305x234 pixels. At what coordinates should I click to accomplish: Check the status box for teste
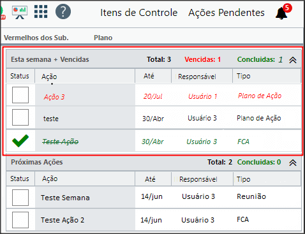tap(20, 117)
